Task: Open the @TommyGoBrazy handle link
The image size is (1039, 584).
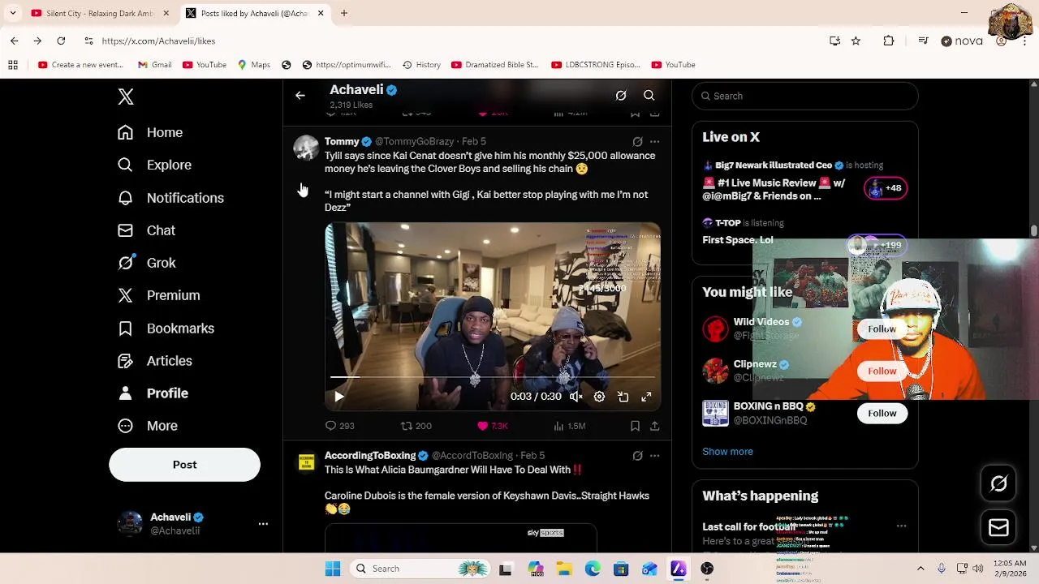Action: (x=414, y=141)
